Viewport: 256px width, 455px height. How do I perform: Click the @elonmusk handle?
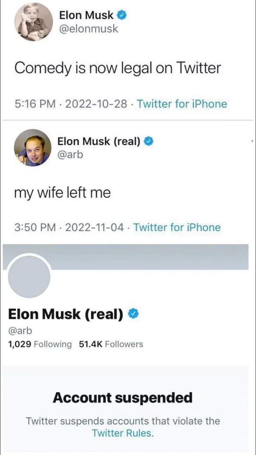(88, 29)
